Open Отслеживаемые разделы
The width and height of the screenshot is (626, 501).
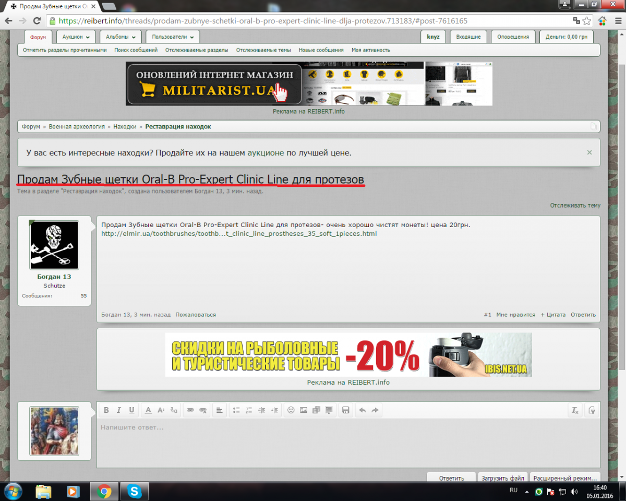point(197,50)
